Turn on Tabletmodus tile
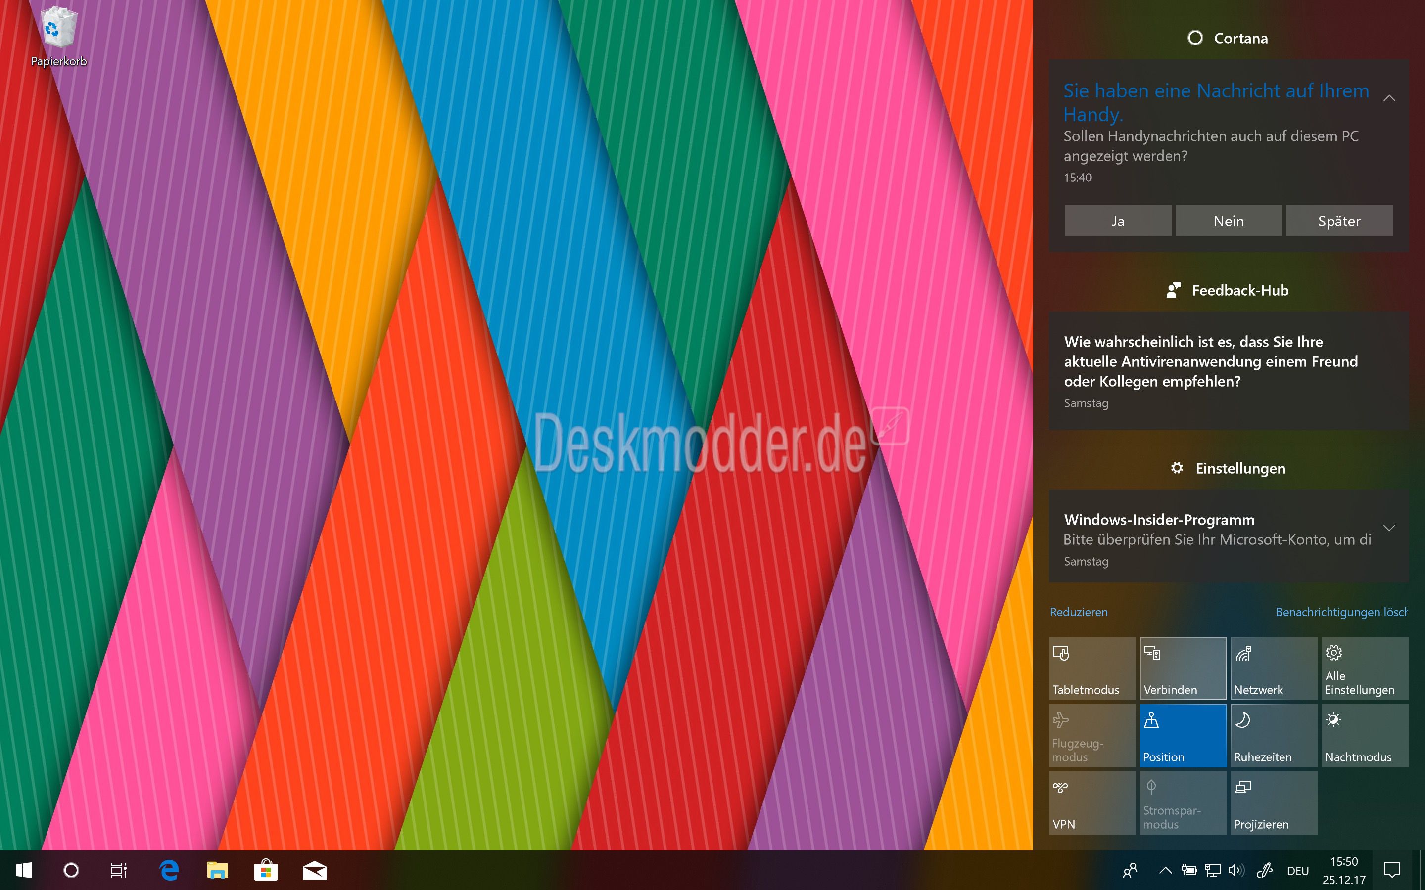The height and width of the screenshot is (890, 1425). coord(1092,668)
